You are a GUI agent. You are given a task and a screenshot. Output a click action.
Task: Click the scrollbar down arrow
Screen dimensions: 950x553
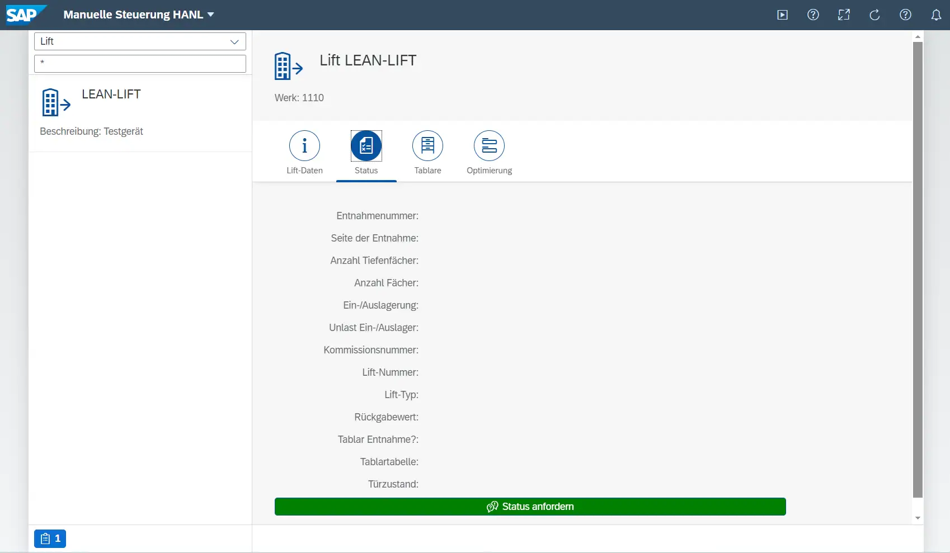pyautogui.click(x=918, y=518)
